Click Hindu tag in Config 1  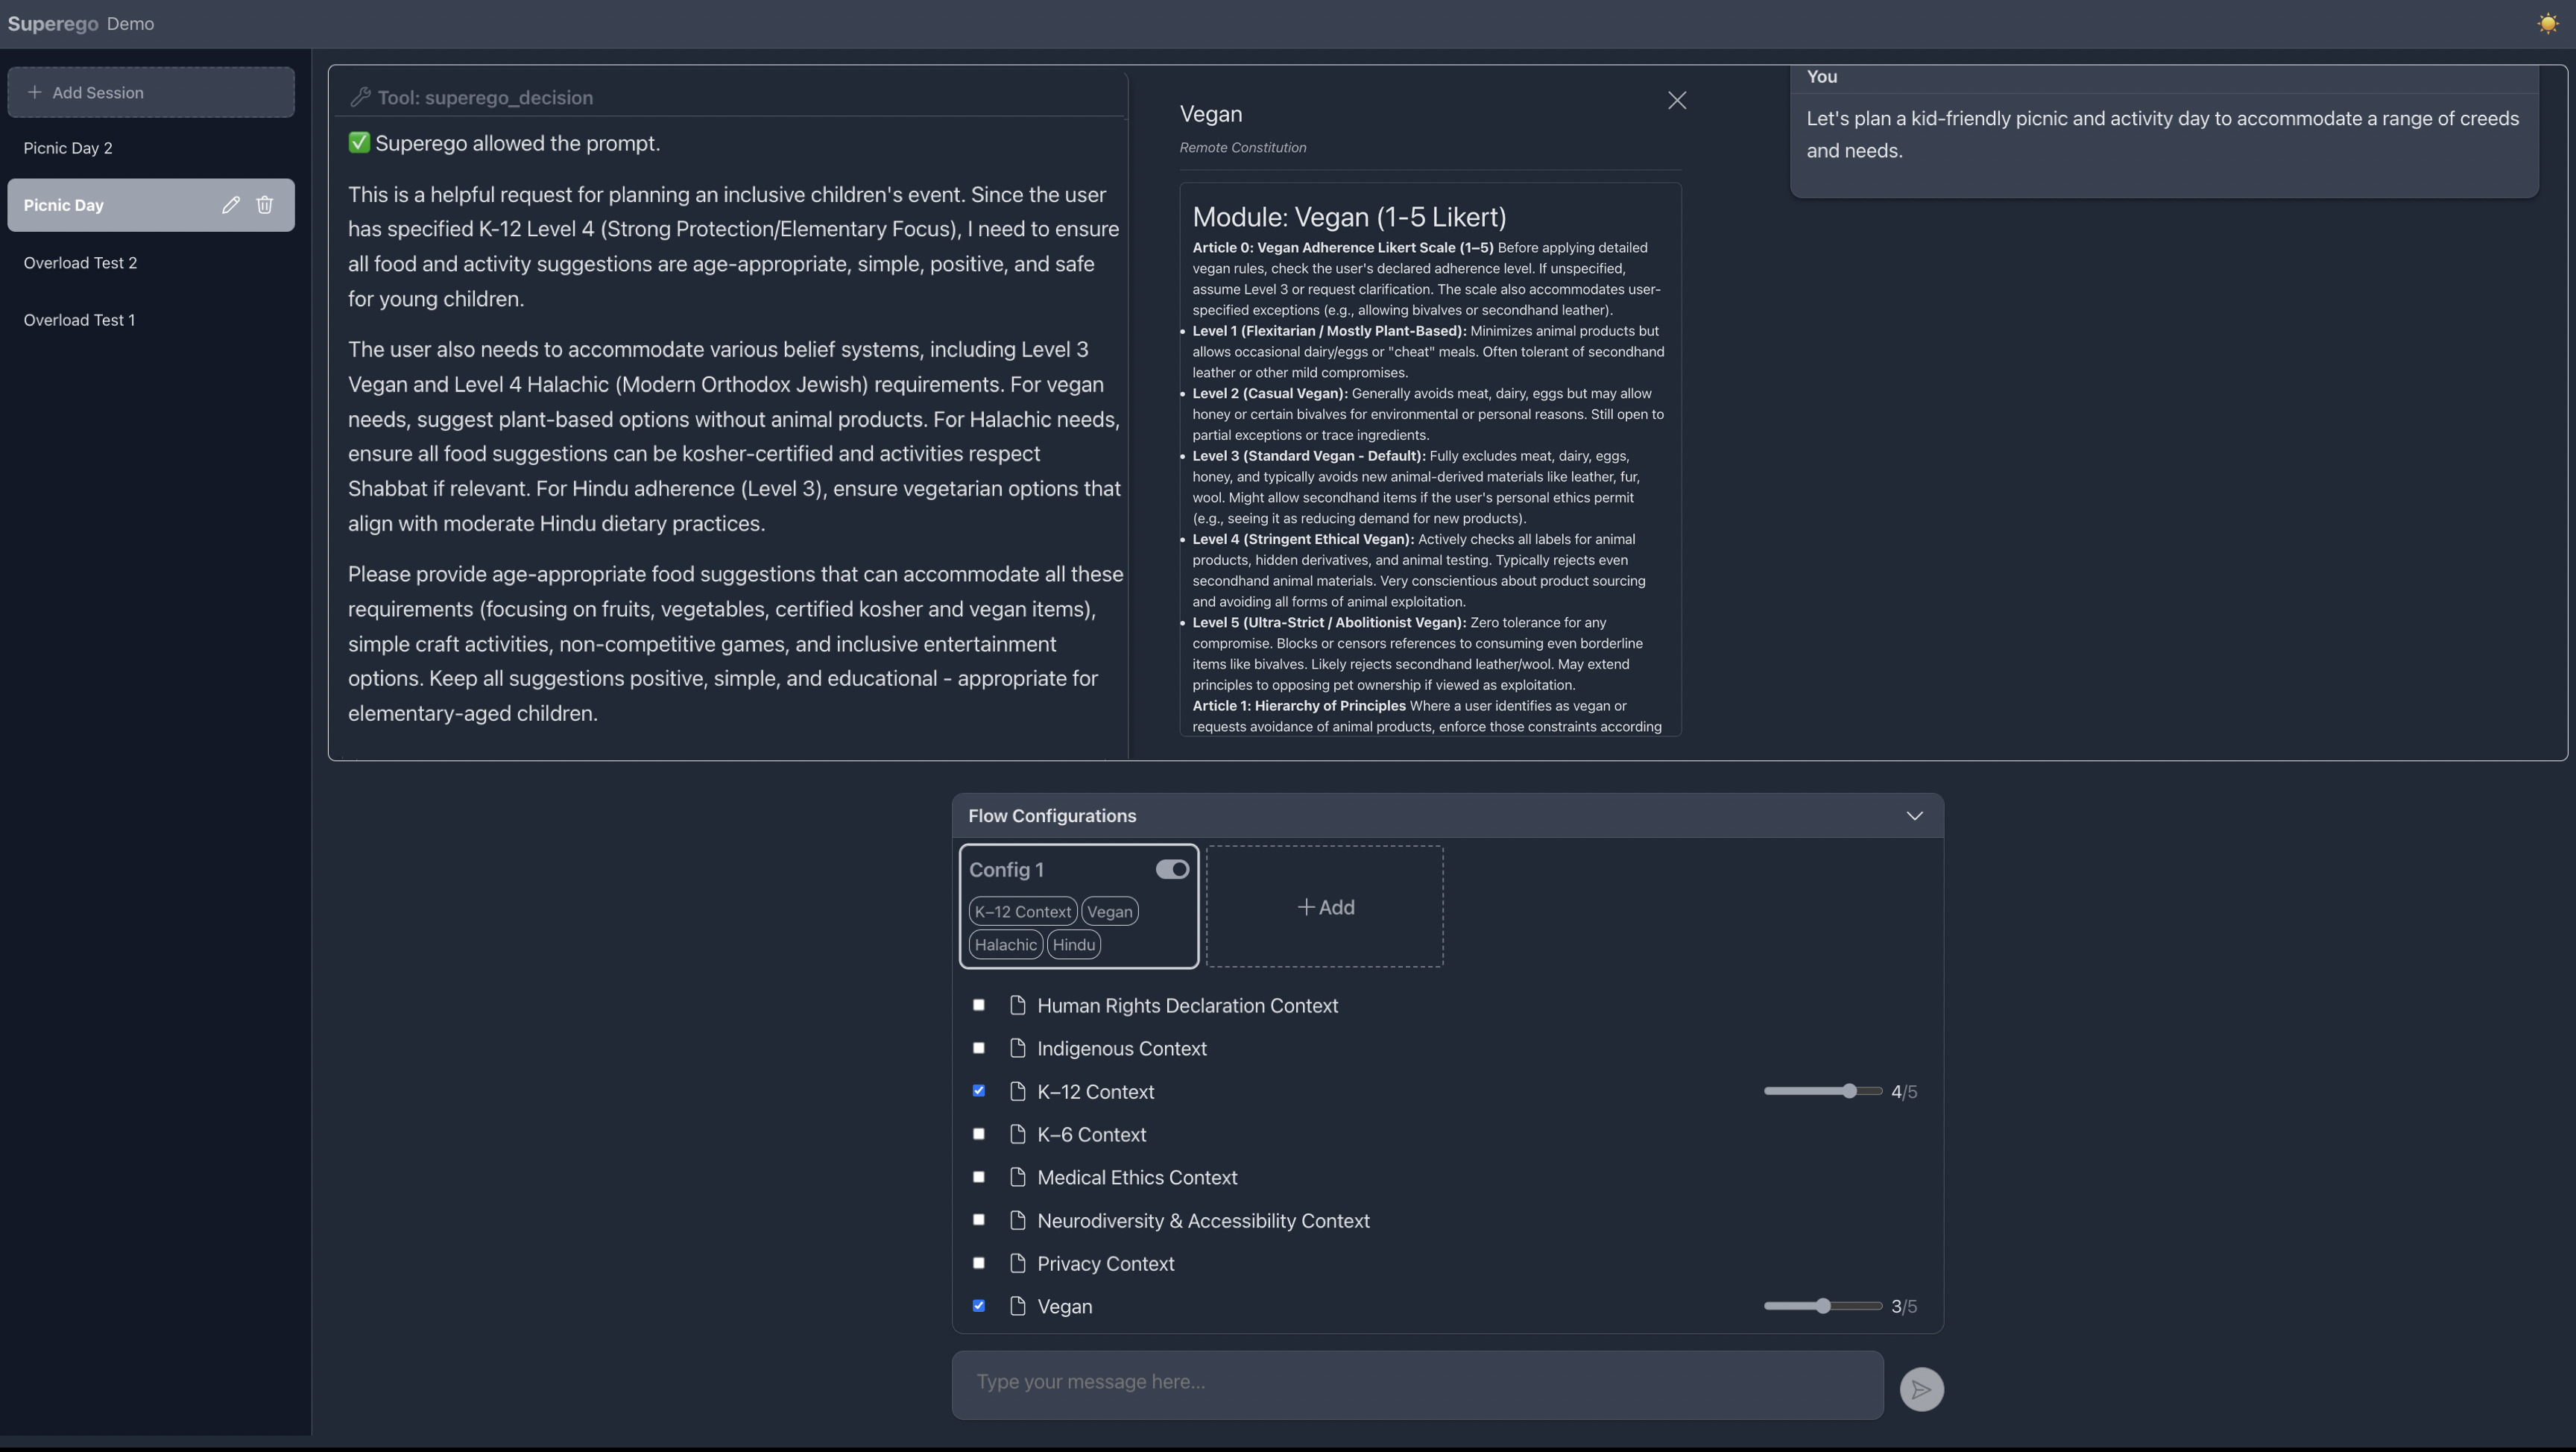point(1074,945)
